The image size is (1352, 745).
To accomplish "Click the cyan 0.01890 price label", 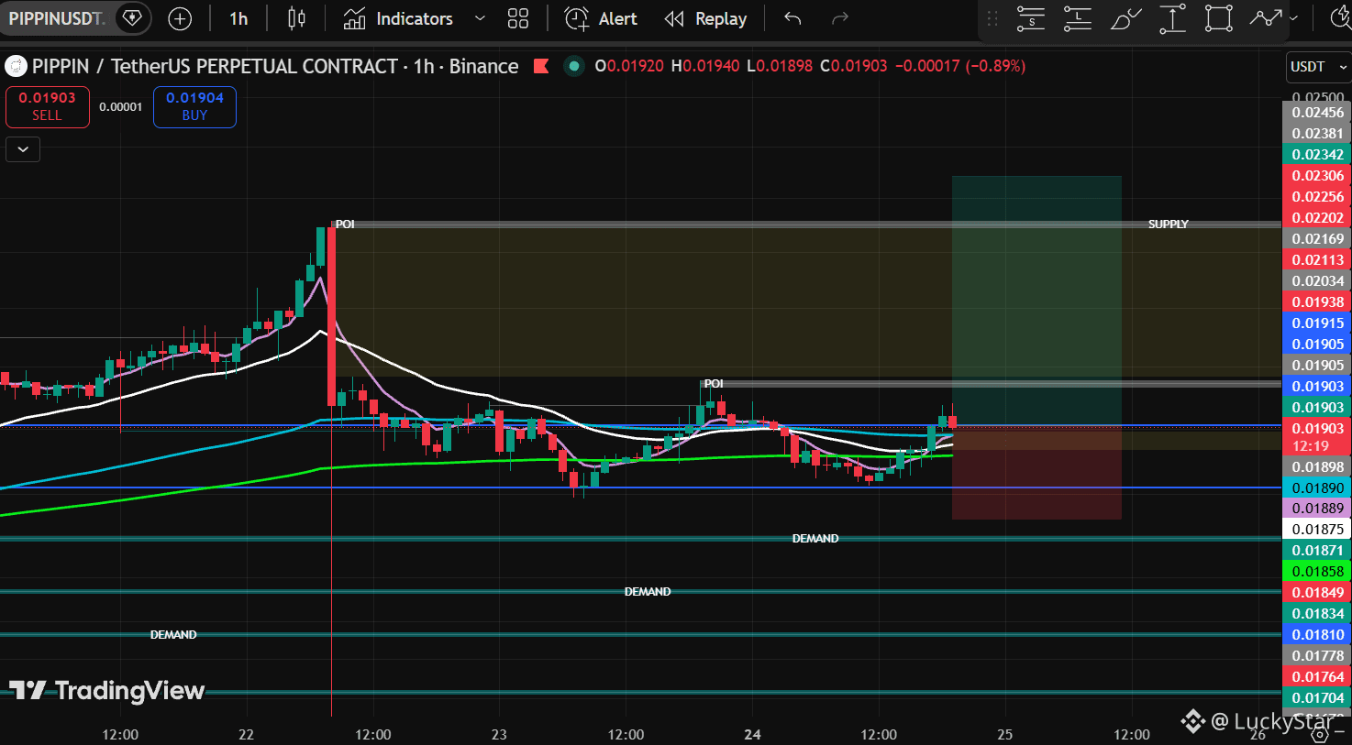I will [x=1317, y=488].
